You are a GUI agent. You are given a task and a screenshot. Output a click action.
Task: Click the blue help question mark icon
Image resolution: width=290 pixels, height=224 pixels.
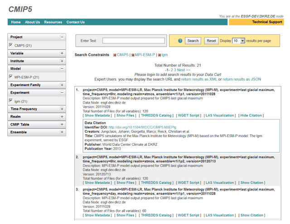click(180, 41)
